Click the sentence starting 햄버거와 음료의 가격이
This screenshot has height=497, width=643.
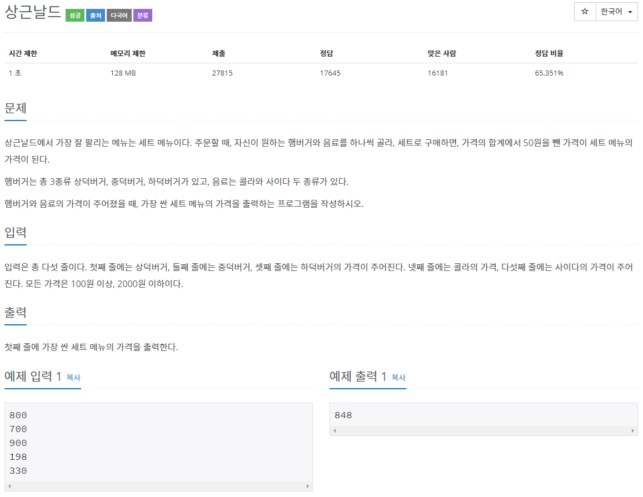pyautogui.click(x=184, y=204)
